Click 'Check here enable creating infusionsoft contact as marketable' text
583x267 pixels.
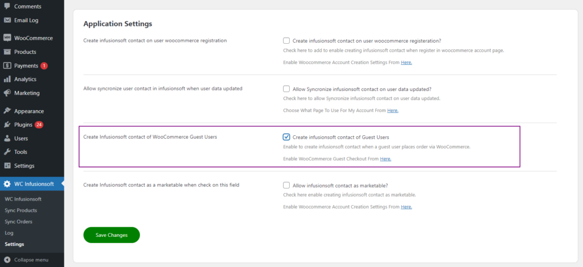pyautogui.click(x=350, y=195)
